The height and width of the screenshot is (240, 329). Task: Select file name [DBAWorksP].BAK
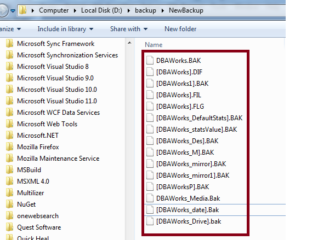click(x=183, y=187)
